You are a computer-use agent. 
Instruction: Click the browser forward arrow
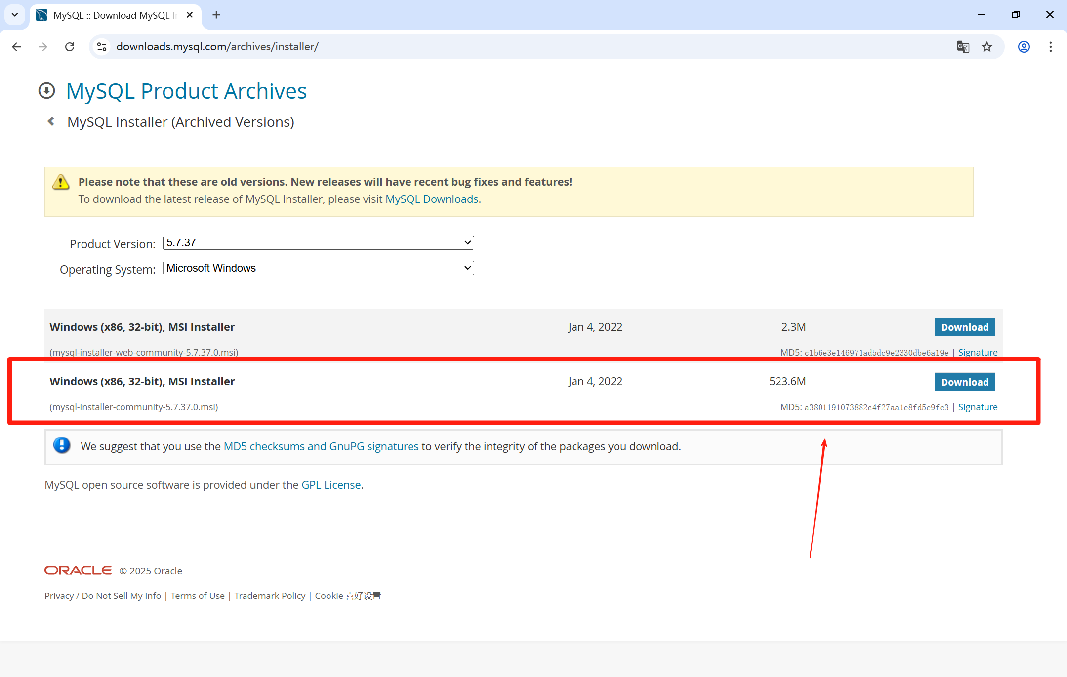(x=43, y=47)
